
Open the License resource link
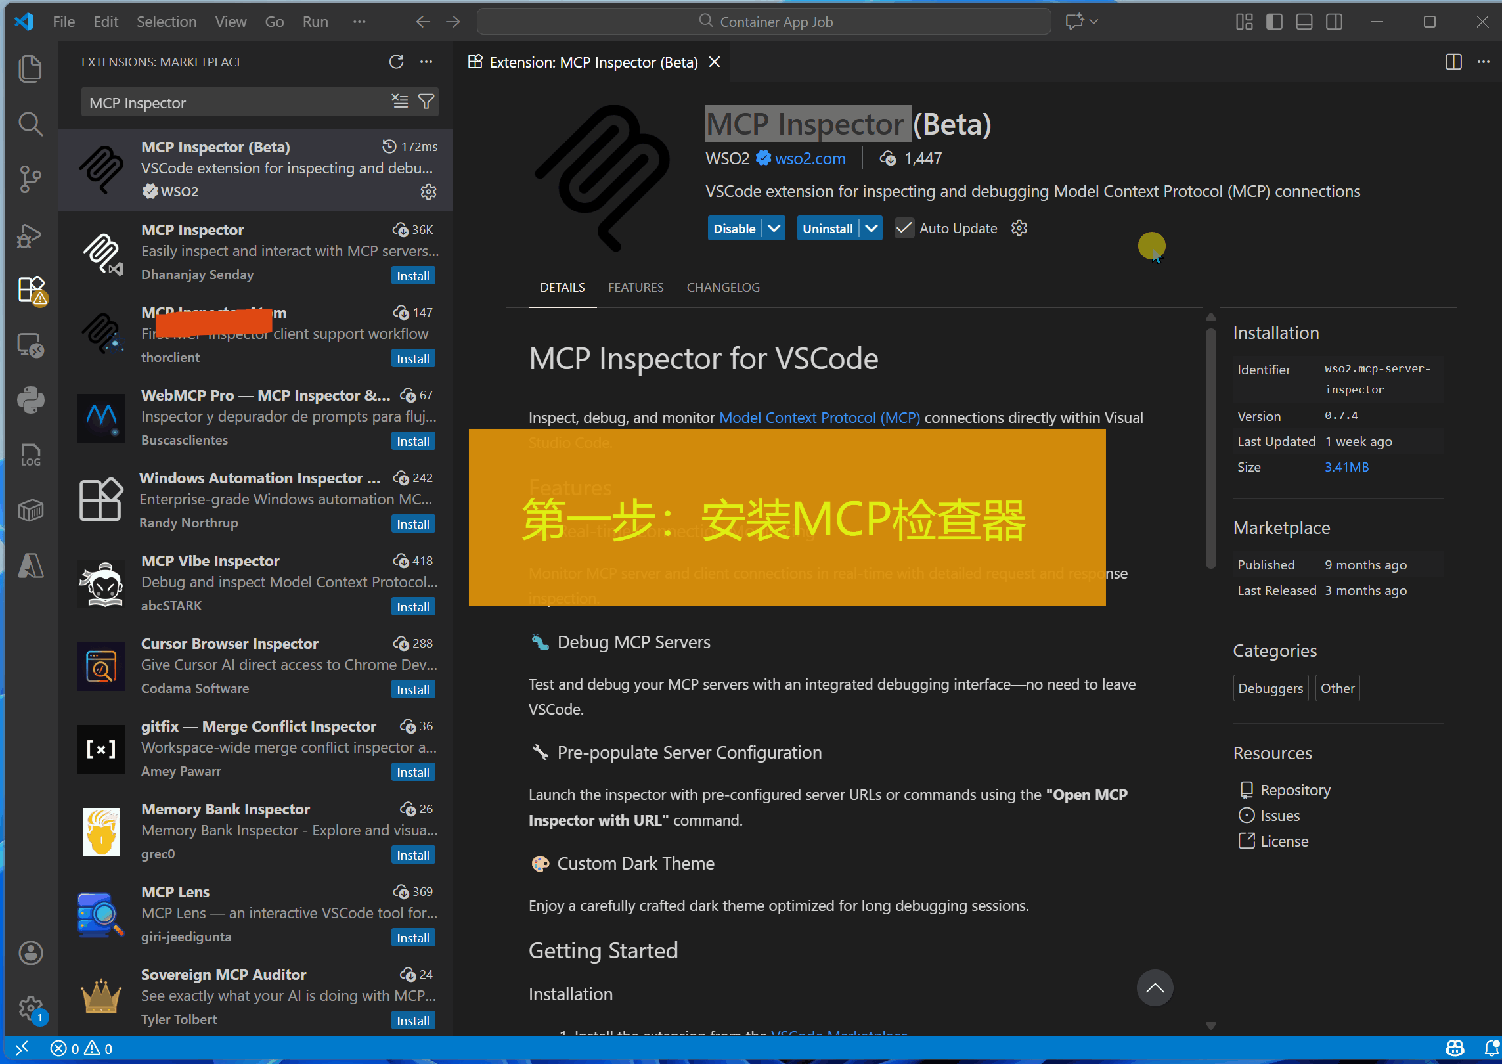[1284, 841]
